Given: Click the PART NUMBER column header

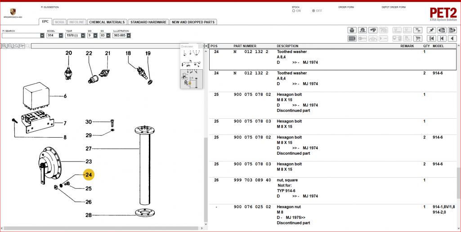Looking at the screenshot, I should tap(245, 46).
